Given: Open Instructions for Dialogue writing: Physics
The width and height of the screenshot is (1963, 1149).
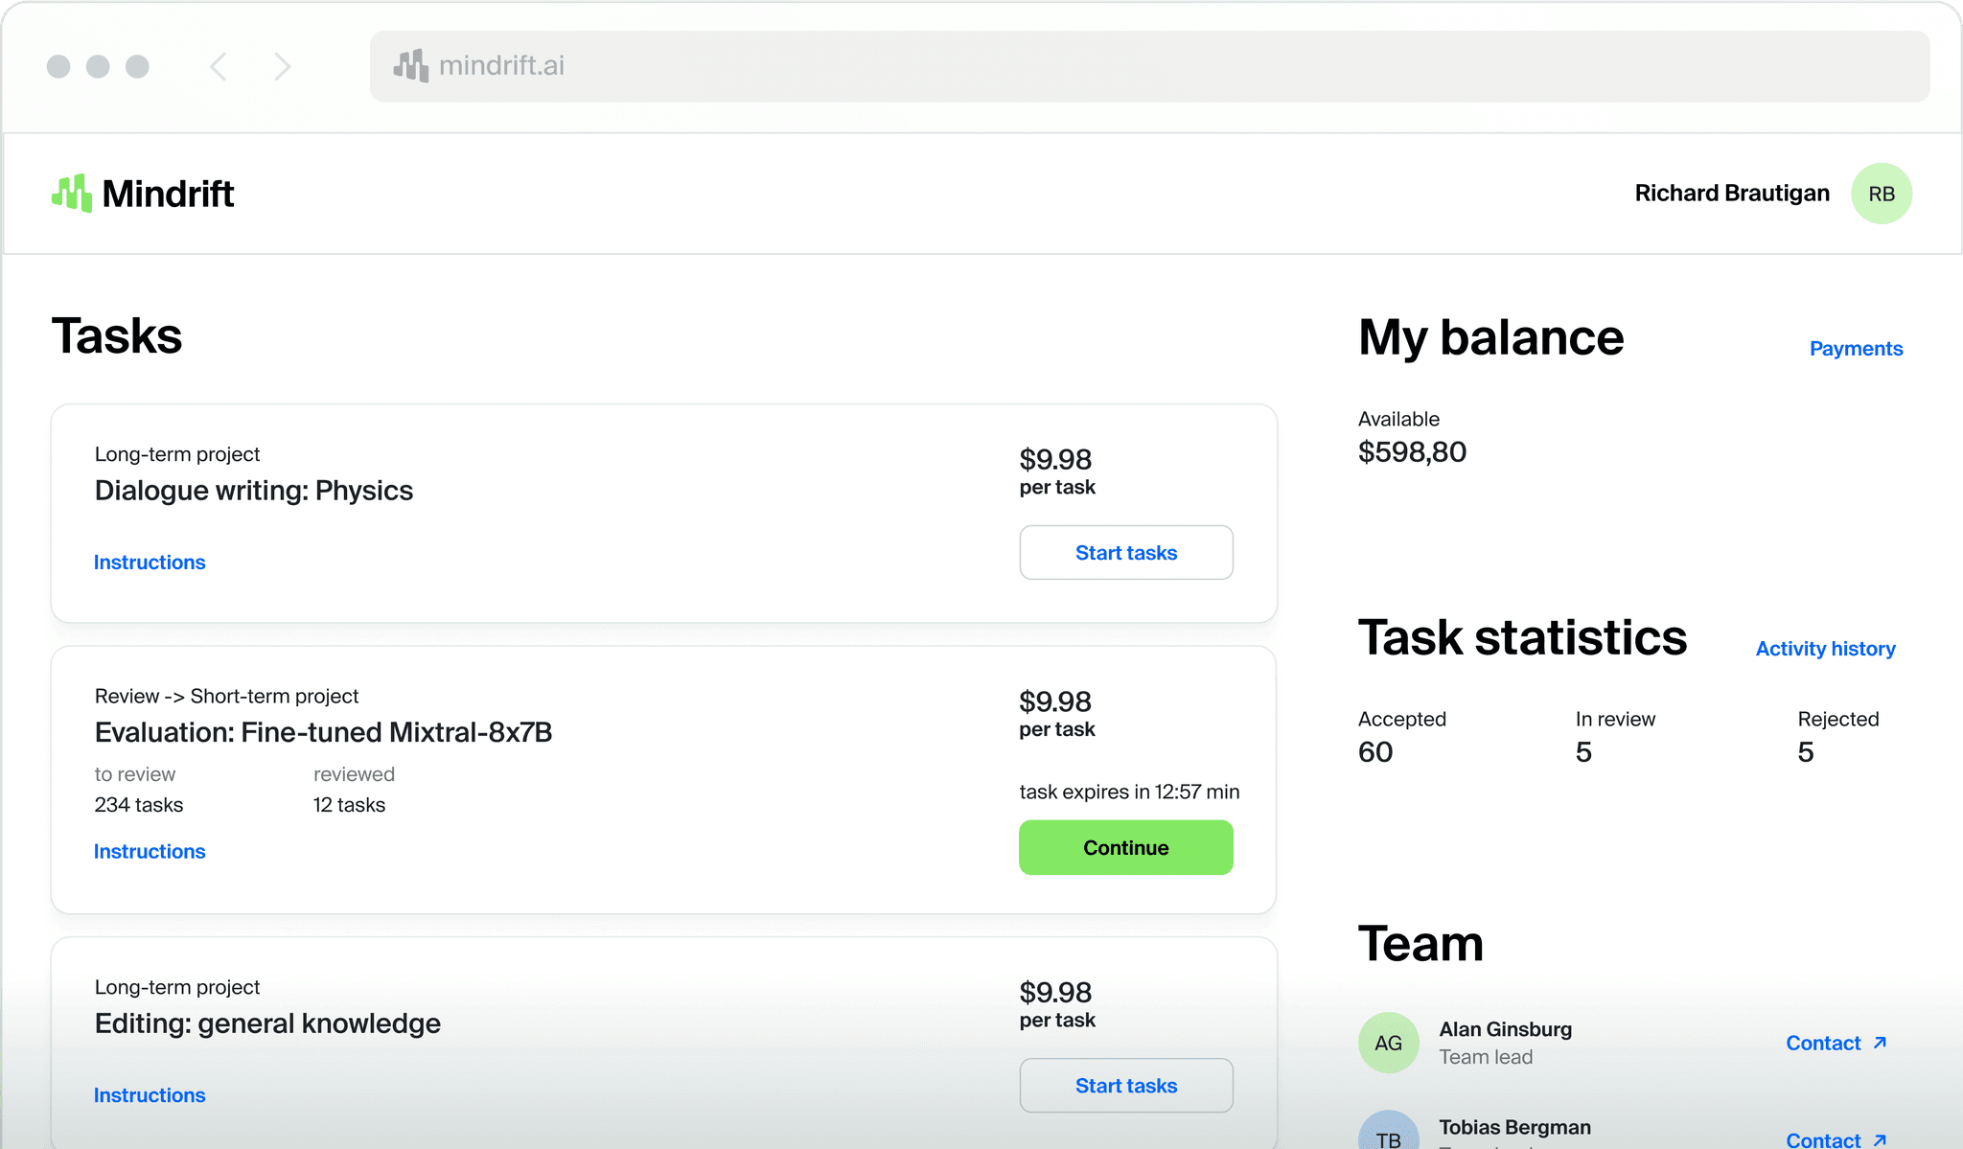Looking at the screenshot, I should (x=150, y=563).
